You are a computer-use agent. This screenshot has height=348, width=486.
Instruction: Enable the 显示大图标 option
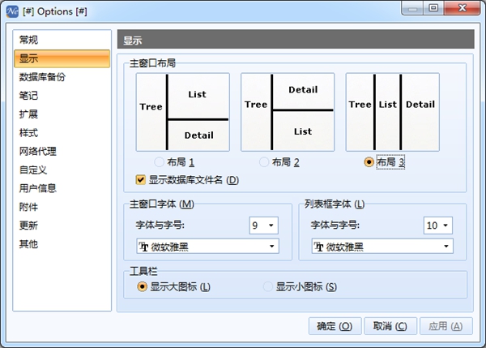143,286
